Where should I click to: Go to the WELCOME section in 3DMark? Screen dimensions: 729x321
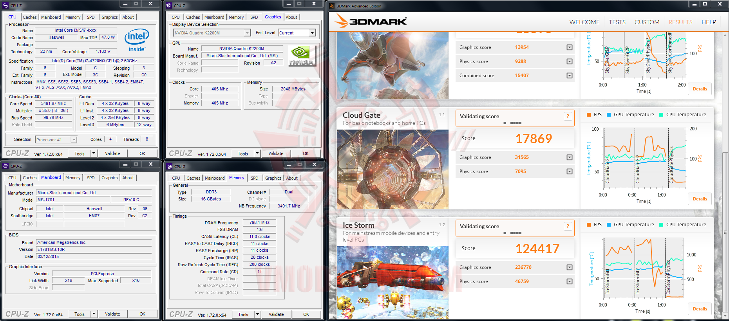pyautogui.click(x=584, y=22)
